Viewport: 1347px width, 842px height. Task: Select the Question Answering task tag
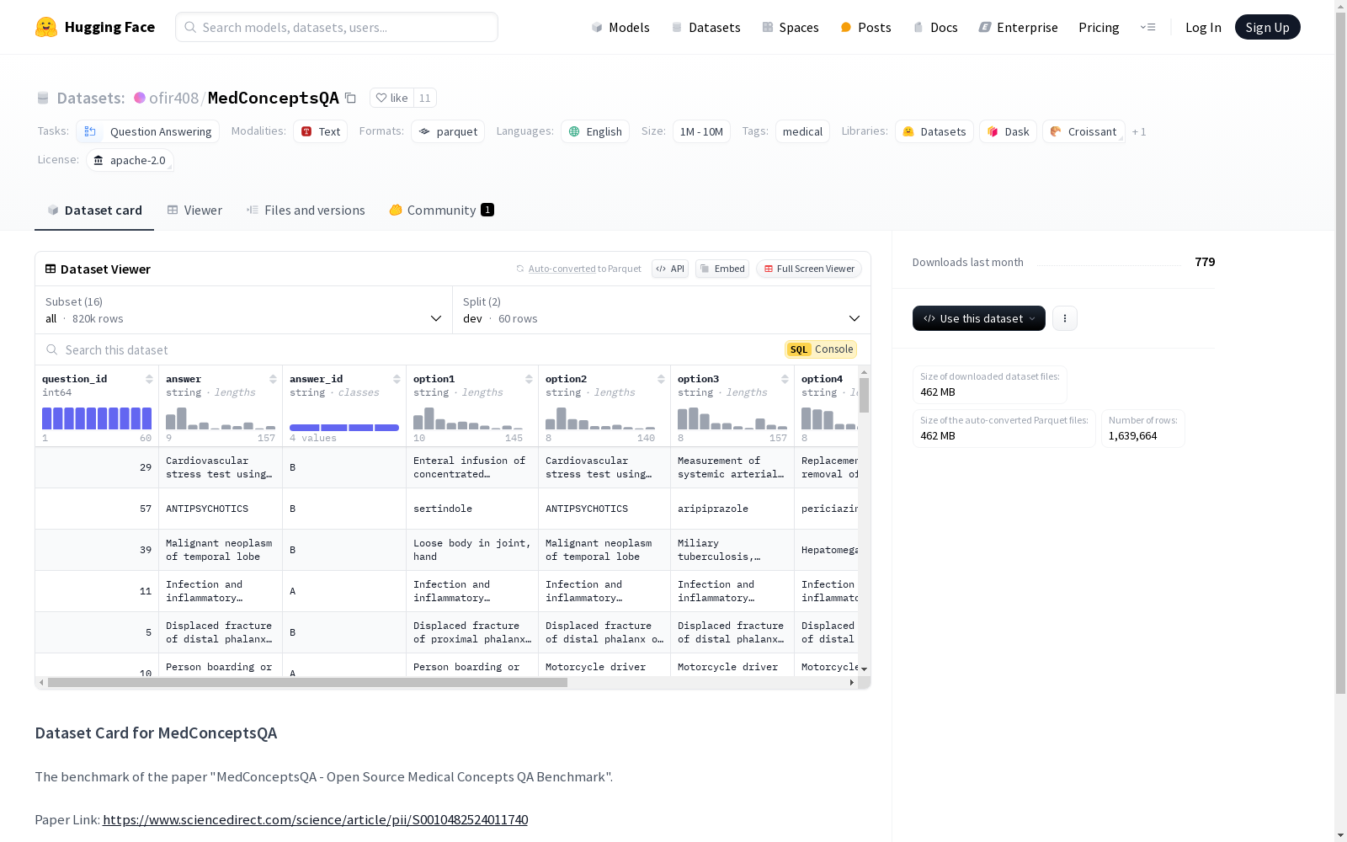point(147,131)
